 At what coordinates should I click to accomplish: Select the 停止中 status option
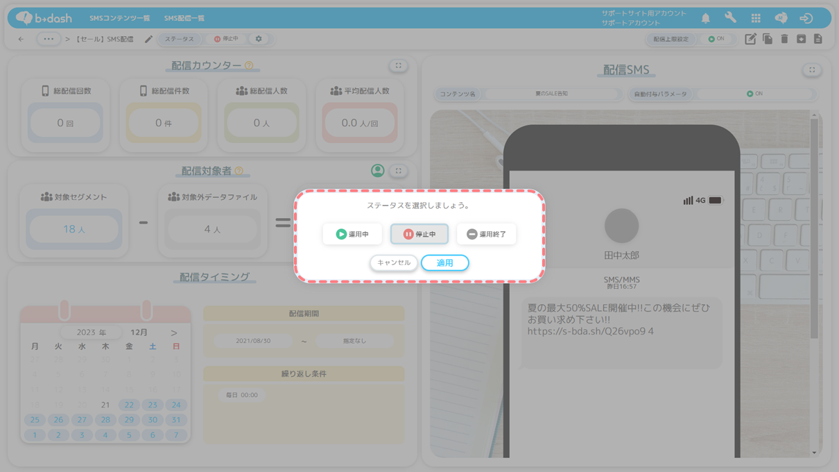pyautogui.click(x=419, y=234)
